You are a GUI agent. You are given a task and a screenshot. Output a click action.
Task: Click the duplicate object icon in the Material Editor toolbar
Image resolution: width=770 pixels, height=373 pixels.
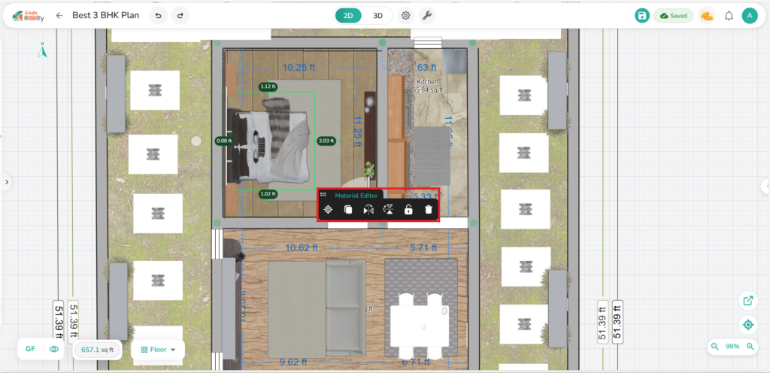347,210
